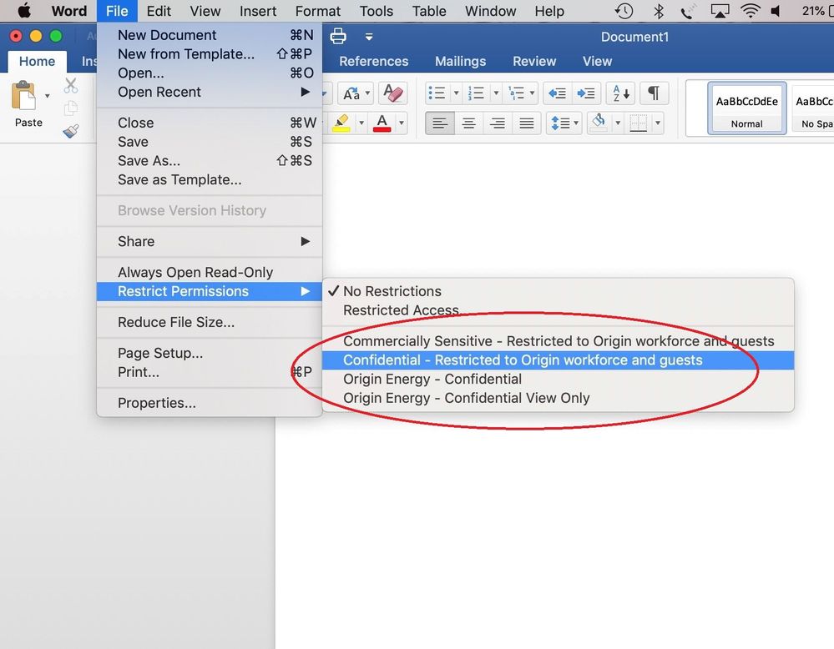Open the highlight color dropdown arrow

[x=361, y=123]
